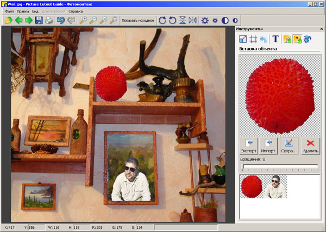The height and width of the screenshot is (232, 326).
Task: Click the blue floppy disk save icon
Action: pos(39,21)
